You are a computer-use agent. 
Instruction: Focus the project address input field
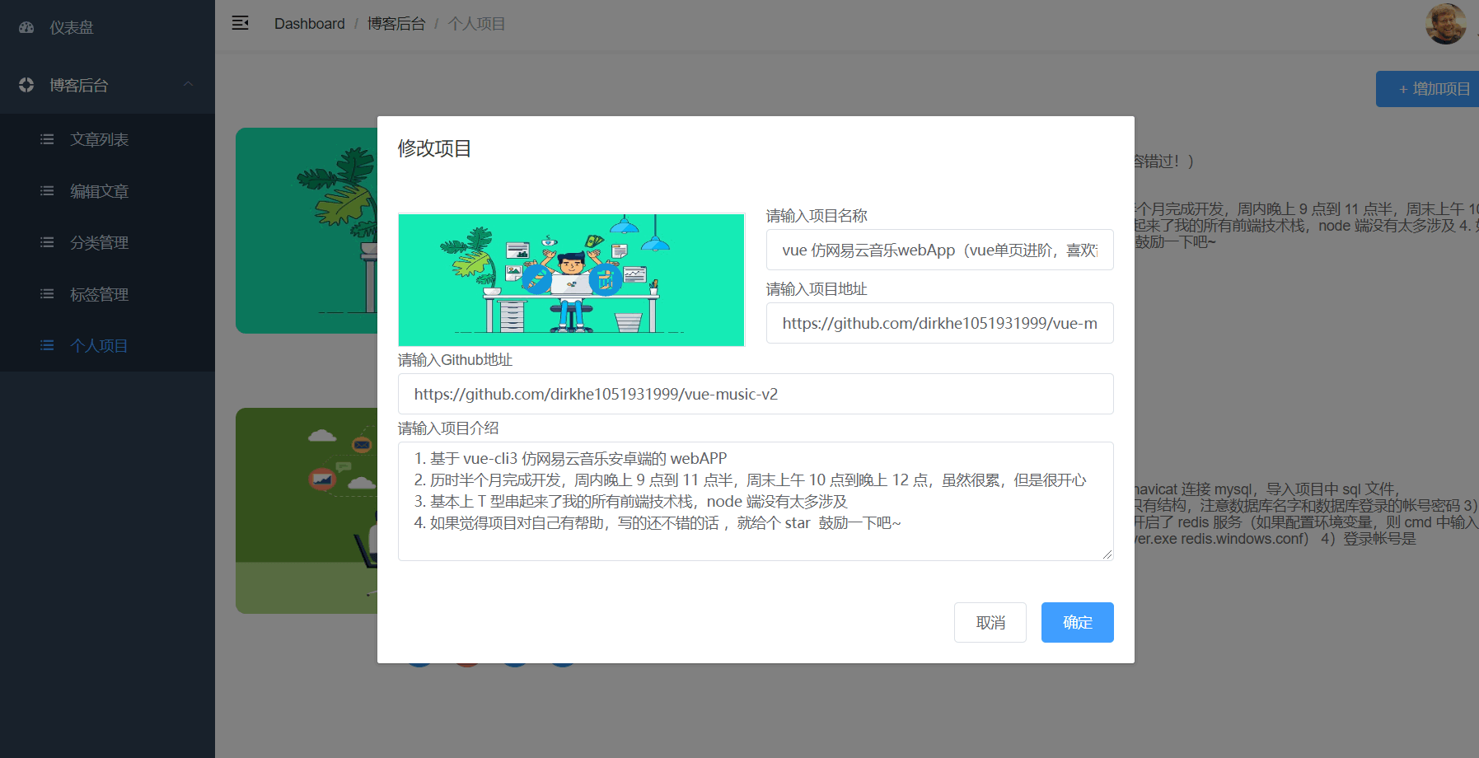pyautogui.click(x=940, y=323)
